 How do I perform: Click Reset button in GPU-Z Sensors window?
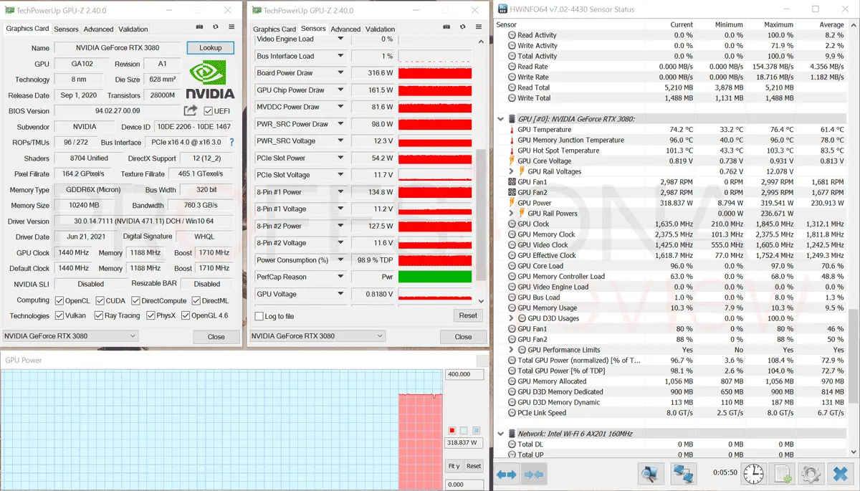tap(467, 315)
